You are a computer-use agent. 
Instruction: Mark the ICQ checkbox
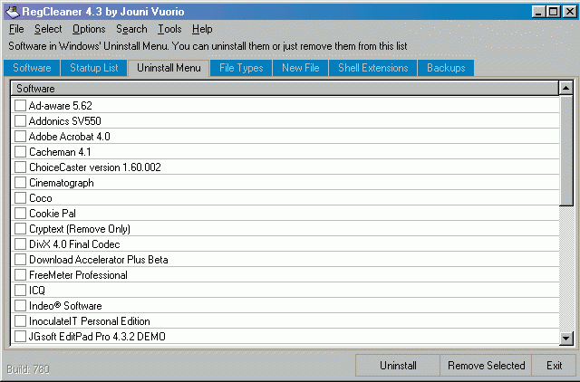tap(20, 291)
